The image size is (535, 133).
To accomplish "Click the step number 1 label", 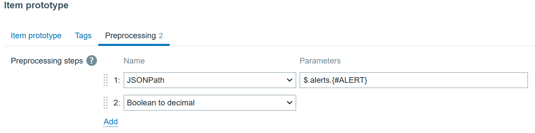I will 117,80.
